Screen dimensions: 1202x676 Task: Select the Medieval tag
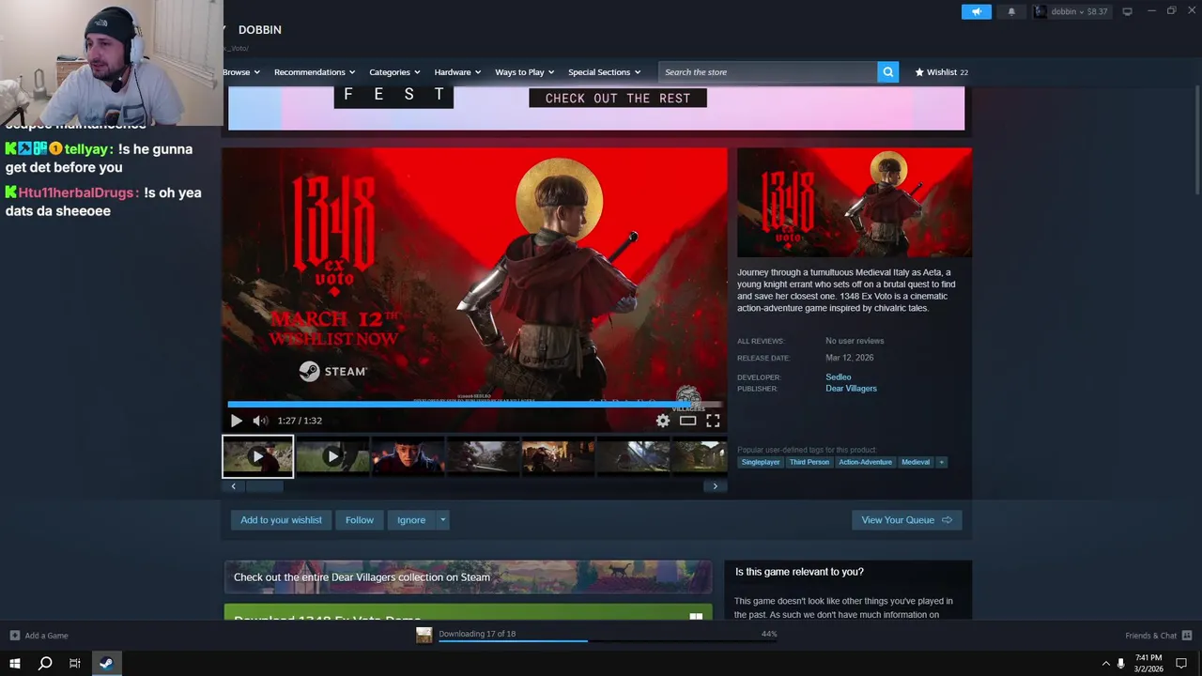(916, 462)
